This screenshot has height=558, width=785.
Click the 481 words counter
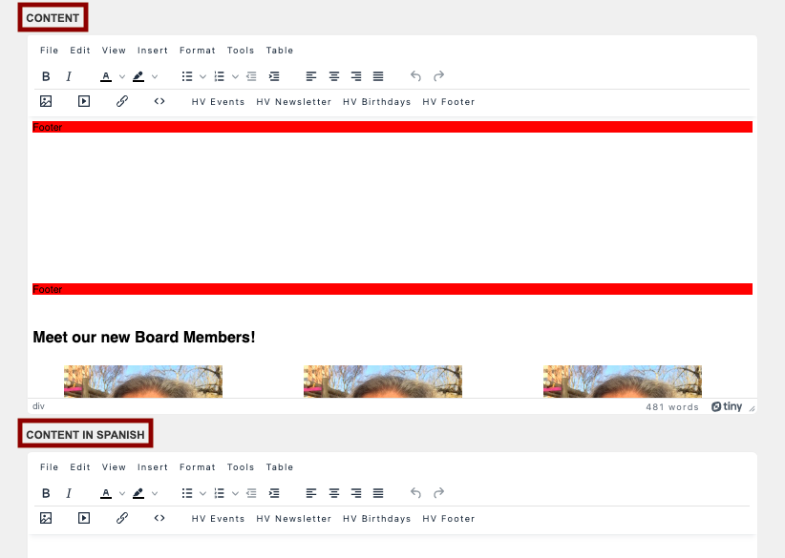click(x=672, y=407)
